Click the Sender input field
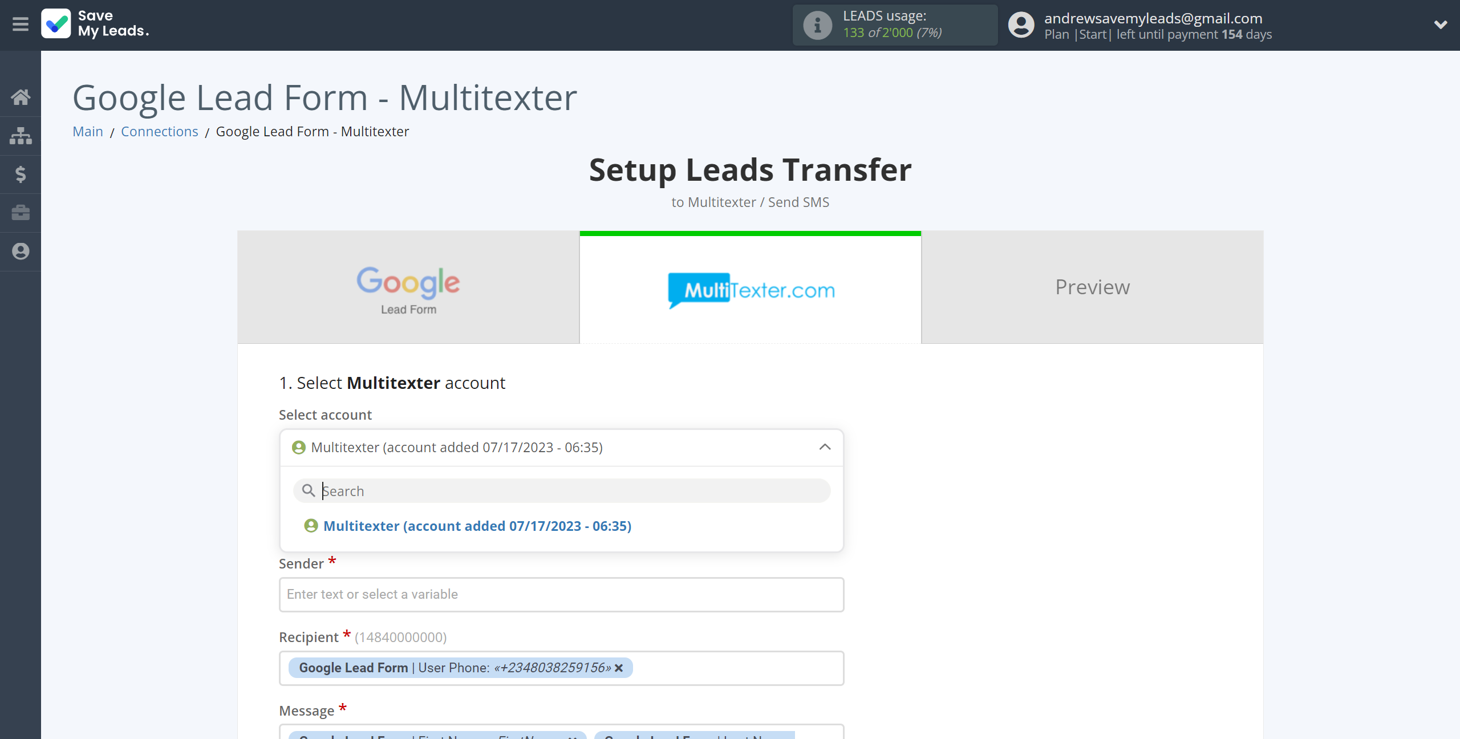Screen dimensions: 1460x739 pos(562,594)
